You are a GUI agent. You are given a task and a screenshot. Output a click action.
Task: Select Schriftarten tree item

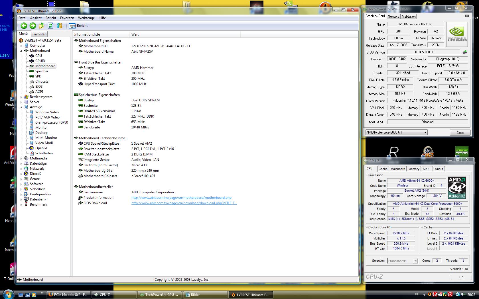coord(44,153)
